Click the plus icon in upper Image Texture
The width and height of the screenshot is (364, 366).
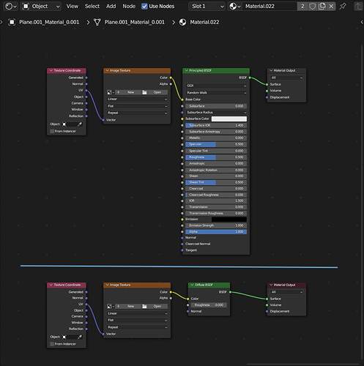118,92
